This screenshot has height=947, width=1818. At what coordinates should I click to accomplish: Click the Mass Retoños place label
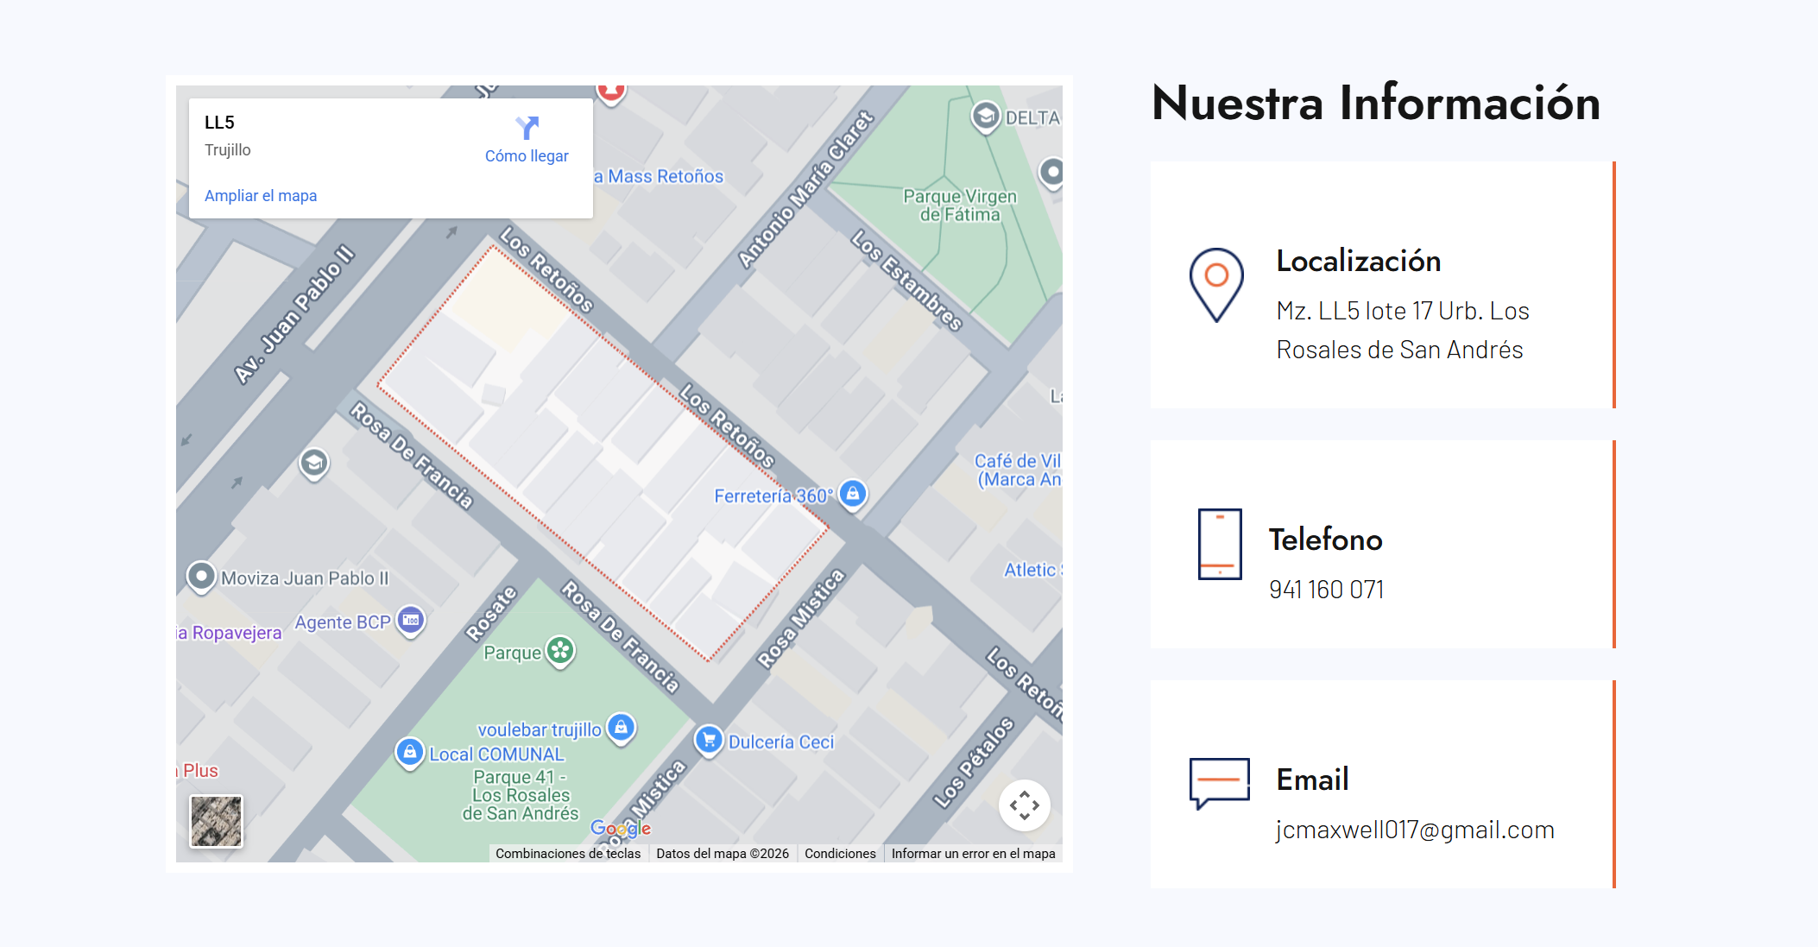[x=665, y=176]
